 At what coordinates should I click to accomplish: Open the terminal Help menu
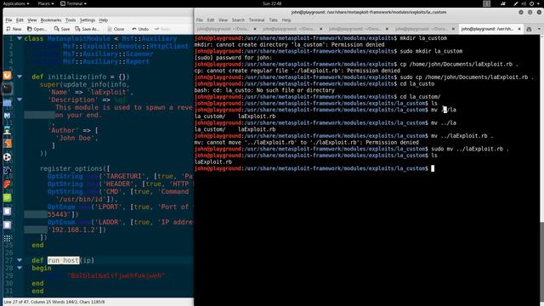tap(286, 20)
